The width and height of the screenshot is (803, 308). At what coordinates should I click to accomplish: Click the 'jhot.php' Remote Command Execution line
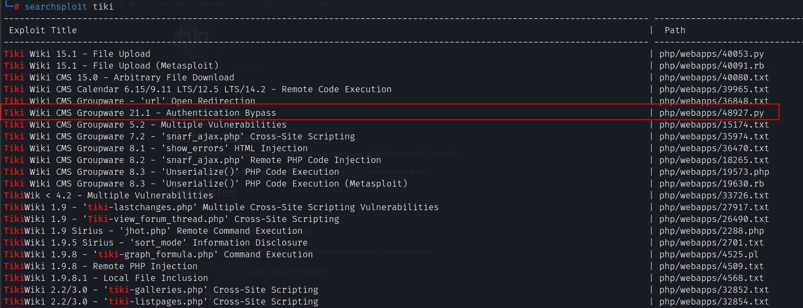(x=153, y=231)
